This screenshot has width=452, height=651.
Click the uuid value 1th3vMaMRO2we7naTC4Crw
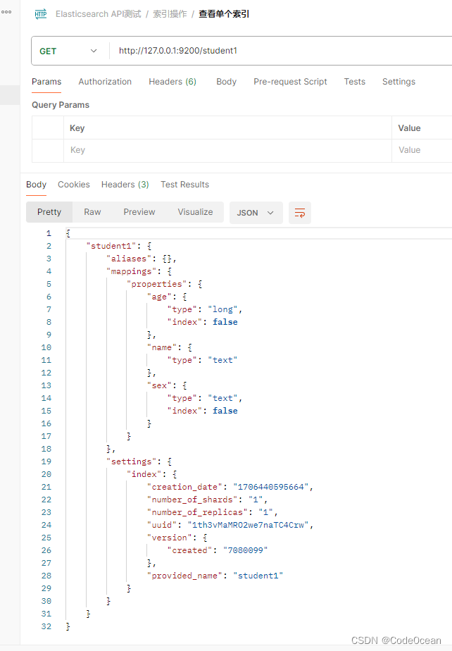point(248,525)
